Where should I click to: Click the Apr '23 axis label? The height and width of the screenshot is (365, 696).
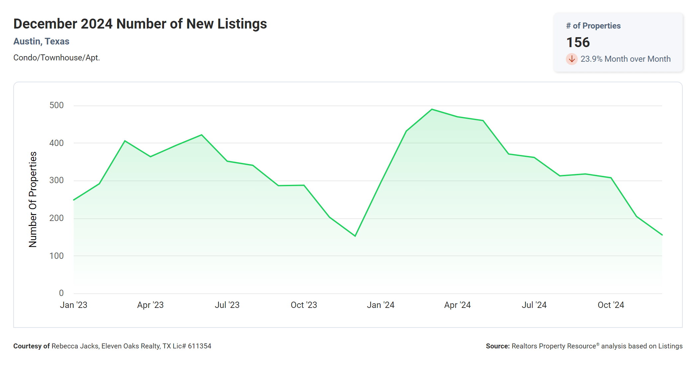point(150,305)
